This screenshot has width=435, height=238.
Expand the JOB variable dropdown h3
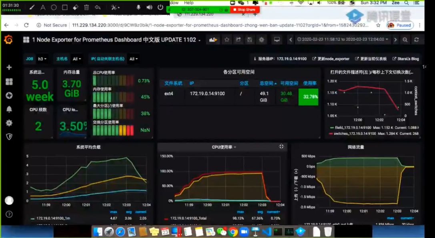click(42, 59)
